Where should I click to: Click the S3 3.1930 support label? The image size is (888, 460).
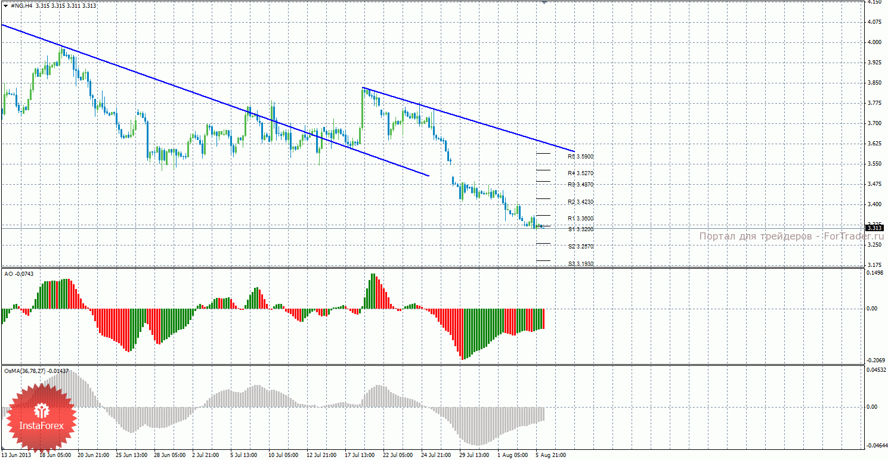tap(580, 263)
